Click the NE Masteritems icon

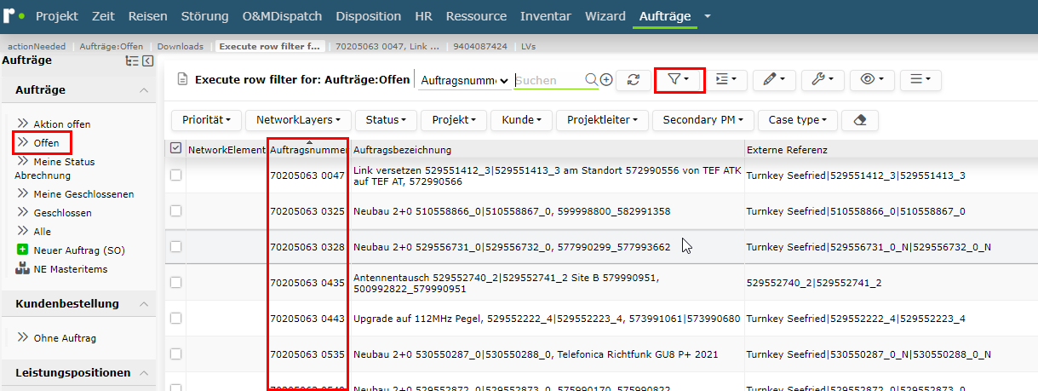(x=23, y=269)
